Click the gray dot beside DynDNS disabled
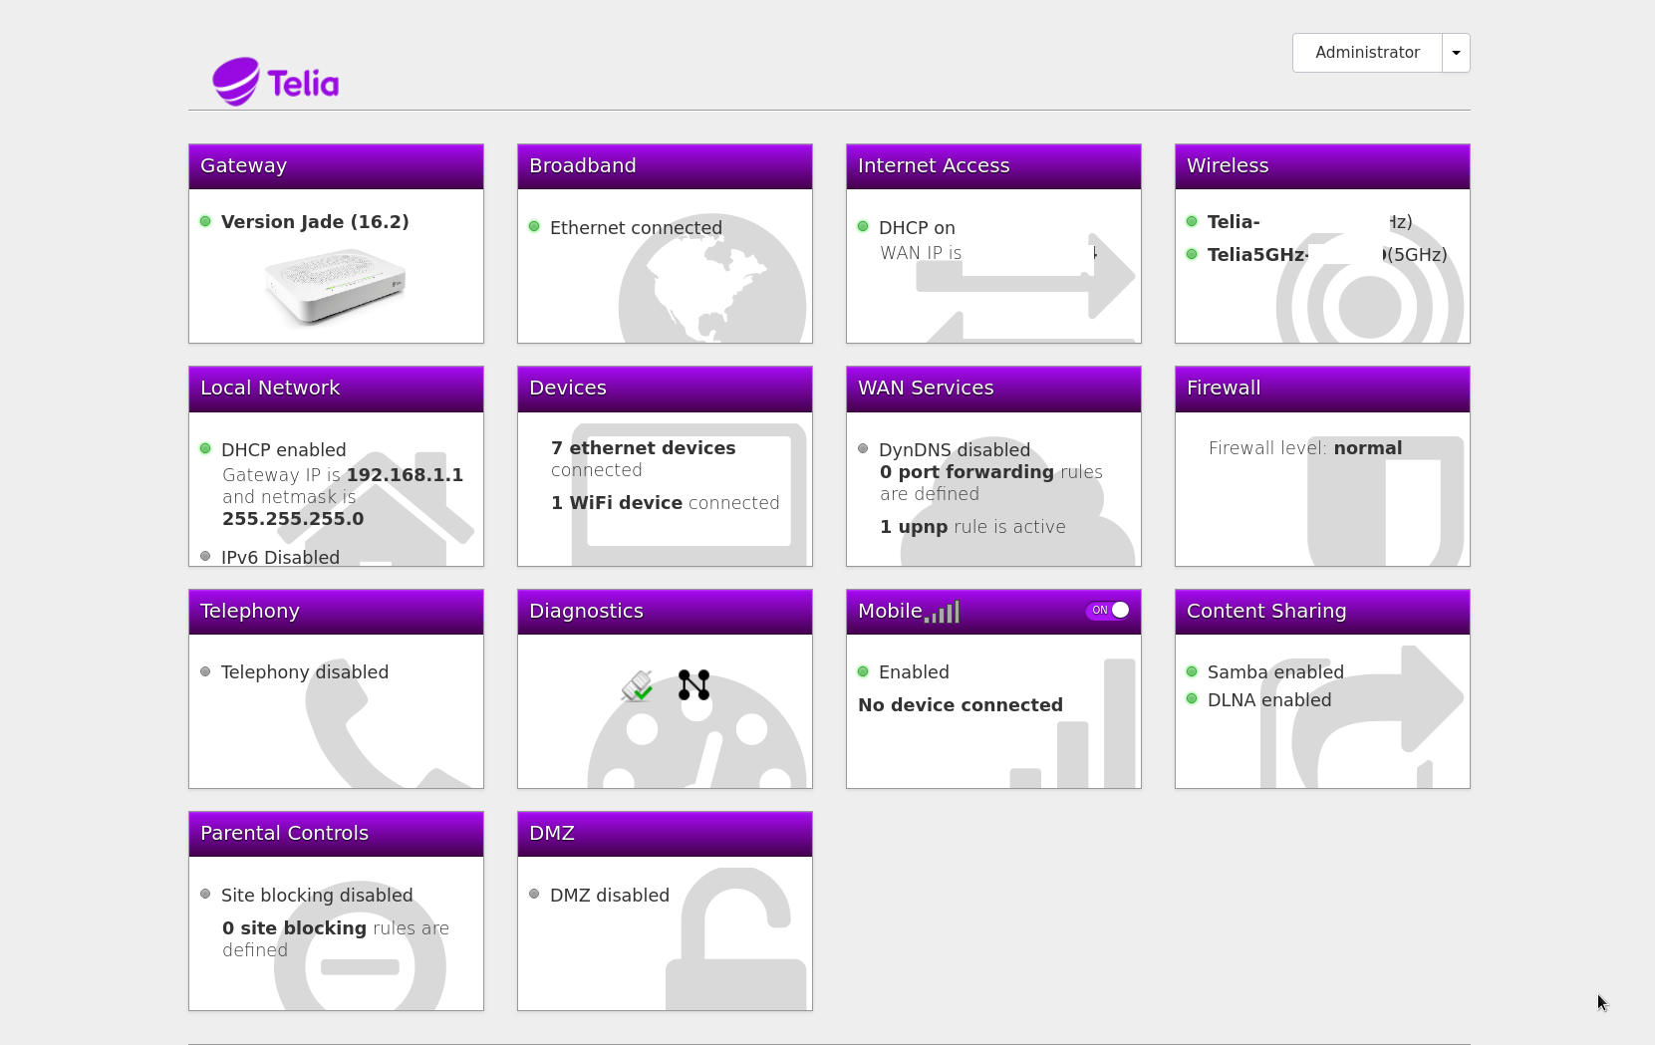The width and height of the screenshot is (1655, 1045). click(x=863, y=448)
